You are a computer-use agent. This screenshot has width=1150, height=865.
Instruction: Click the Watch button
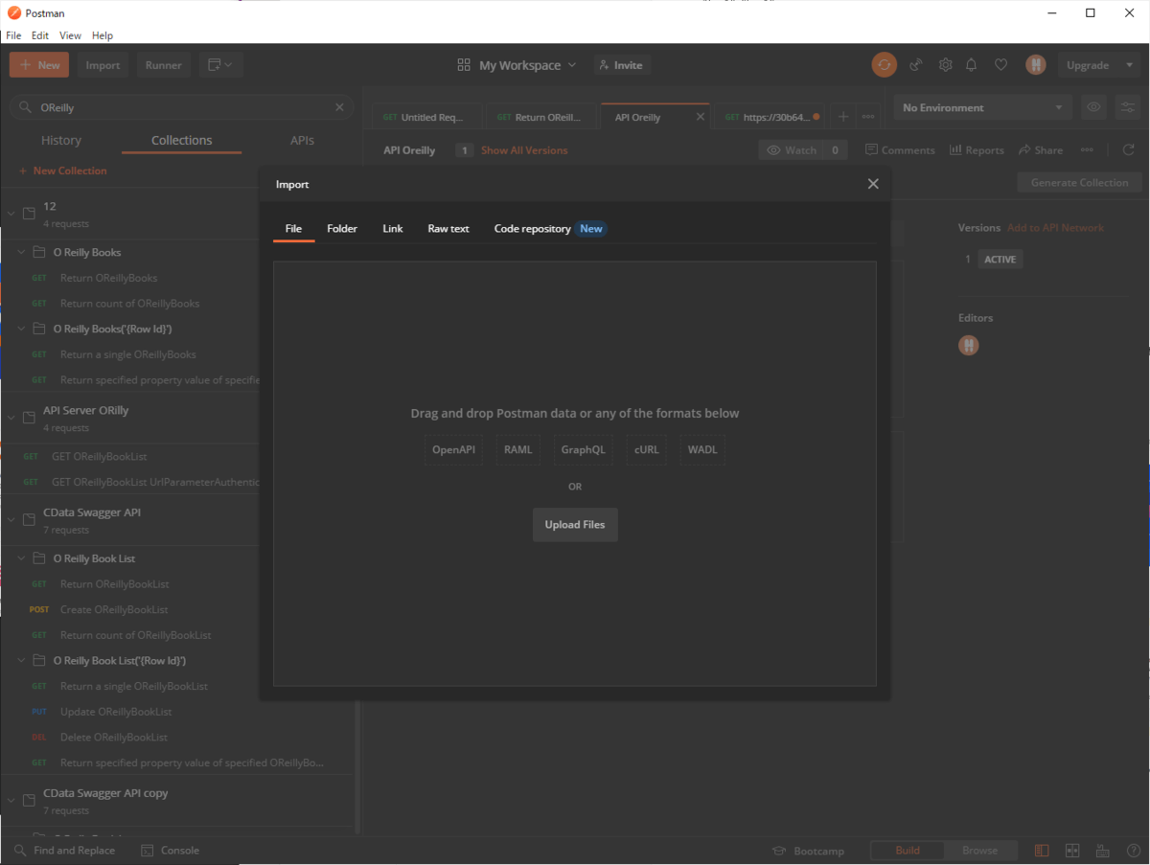coord(793,150)
